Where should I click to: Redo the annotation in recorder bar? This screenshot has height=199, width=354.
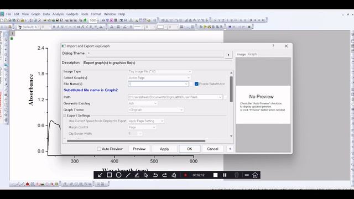click(165, 175)
